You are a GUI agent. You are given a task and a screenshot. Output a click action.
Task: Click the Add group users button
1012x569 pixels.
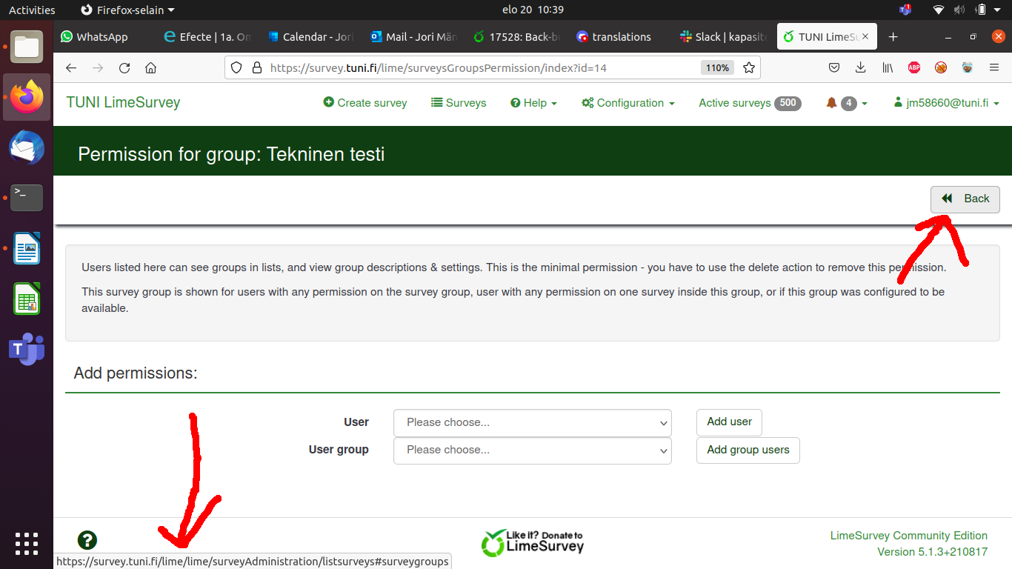click(748, 450)
